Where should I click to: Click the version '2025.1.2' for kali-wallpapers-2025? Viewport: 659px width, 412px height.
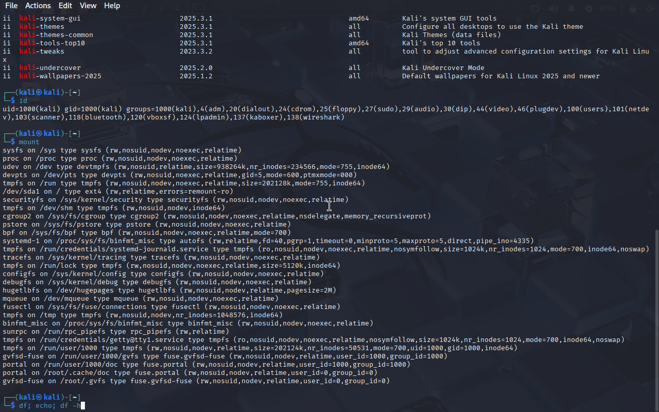pos(196,76)
